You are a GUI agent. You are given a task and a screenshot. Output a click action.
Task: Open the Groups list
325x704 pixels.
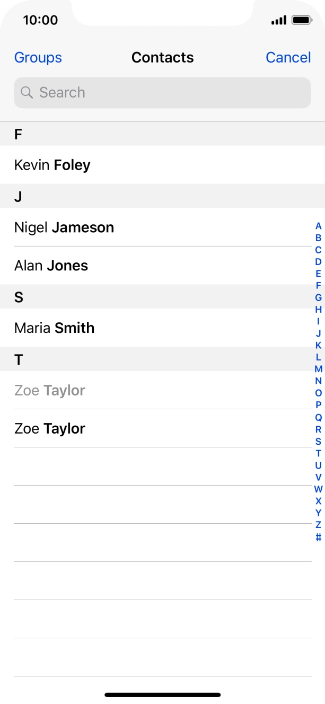click(x=38, y=57)
